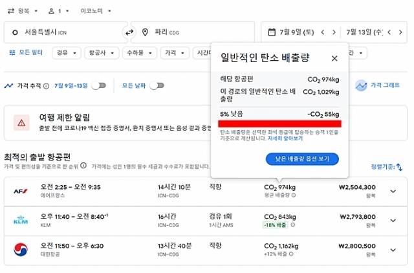Click the price tracking trend icon

8,86
